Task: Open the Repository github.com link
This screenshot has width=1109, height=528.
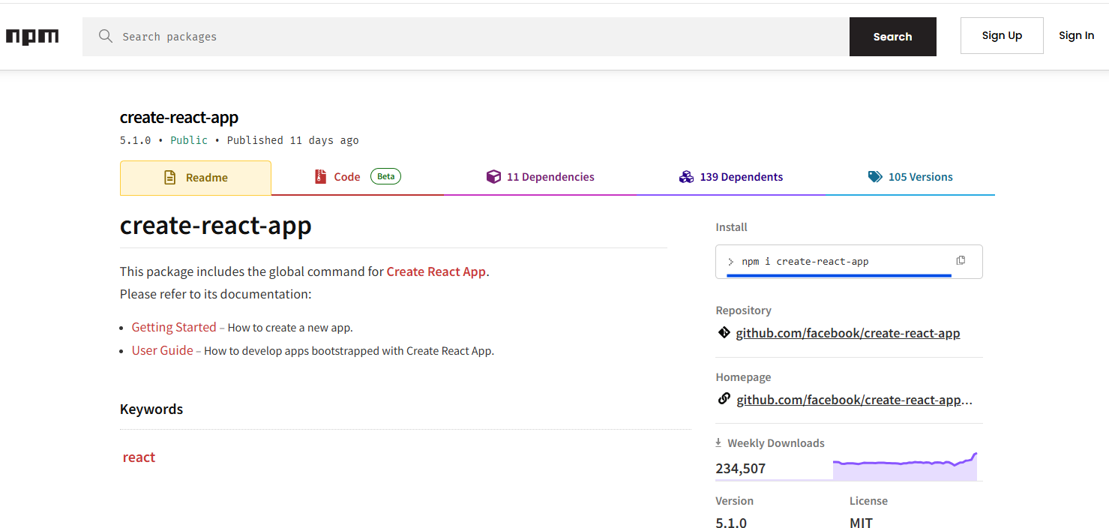Action: 848,333
